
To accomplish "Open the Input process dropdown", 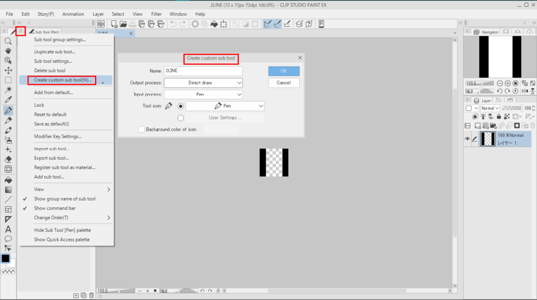I will click(x=203, y=94).
